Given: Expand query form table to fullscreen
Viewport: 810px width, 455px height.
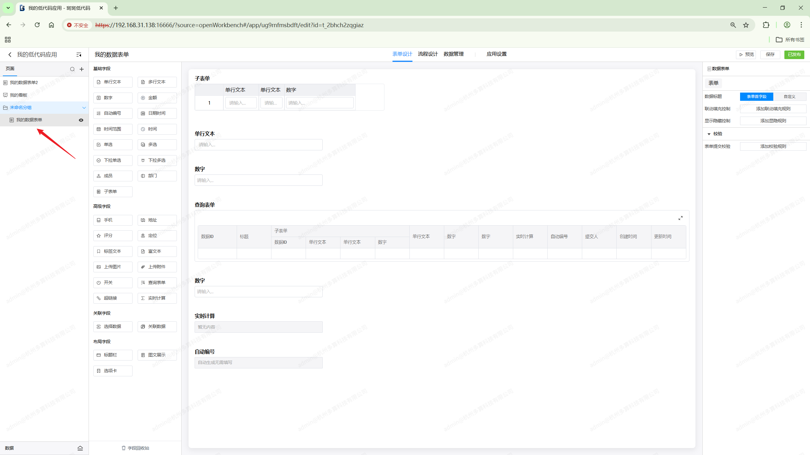Looking at the screenshot, I should pyautogui.click(x=680, y=218).
